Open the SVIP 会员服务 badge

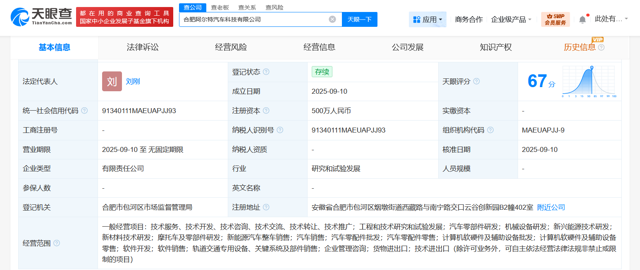pyautogui.click(x=554, y=19)
